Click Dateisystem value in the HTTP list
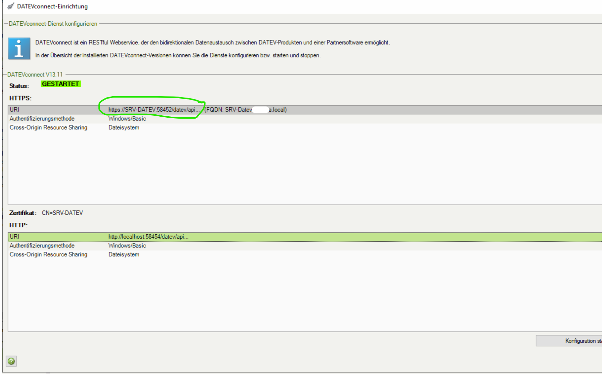This screenshot has height=375, width=604. [124, 254]
